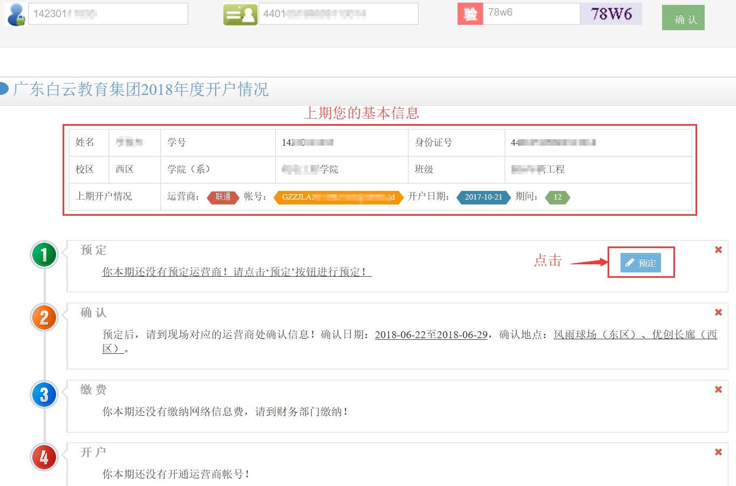Image resolution: width=736 pixels, height=486 pixels.
Task: Click the red step 4 circle
Action: pyautogui.click(x=44, y=457)
